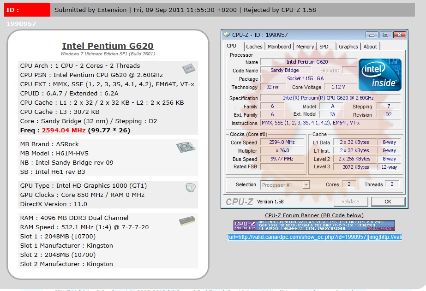The image size is (426, 291).
Task: Click the CPU-Z title bar app icon
Action: pos(227,35)
